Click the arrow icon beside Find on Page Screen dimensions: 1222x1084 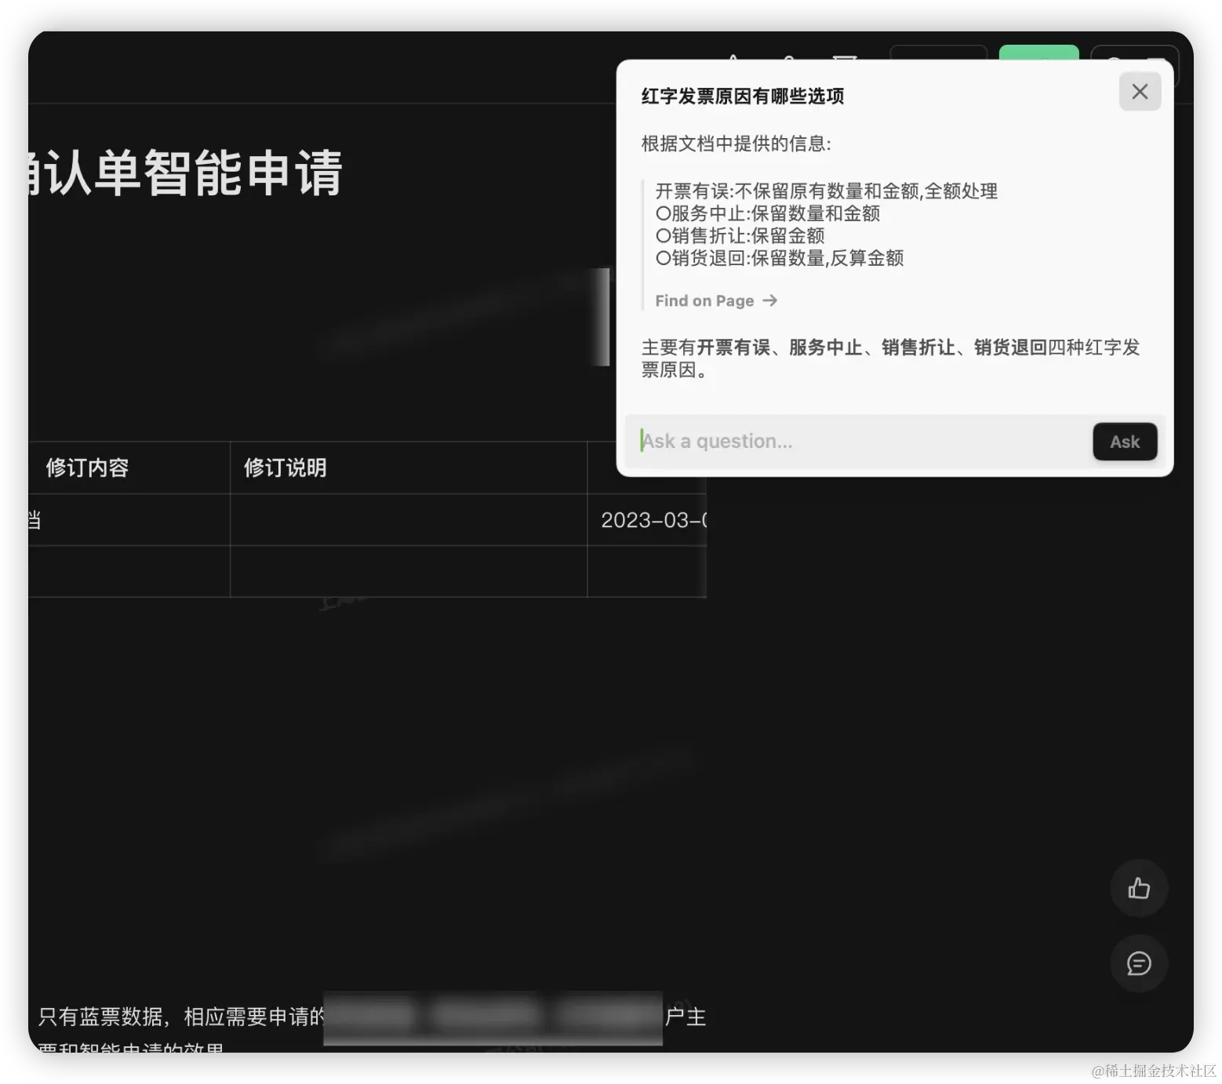point(769,300)
